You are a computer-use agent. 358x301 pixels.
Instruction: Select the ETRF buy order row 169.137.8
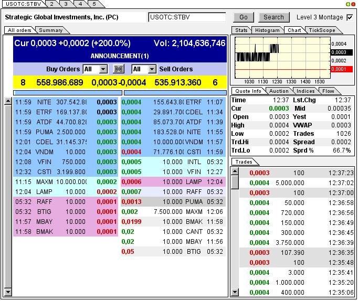click(x=66, y=112)
